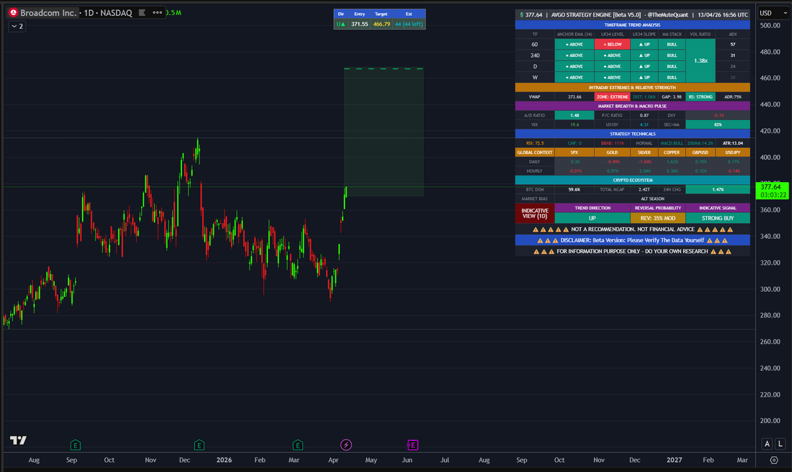Click the A/D ratio value 1.48
Screen dimensions: 792x472
[574, 115]
